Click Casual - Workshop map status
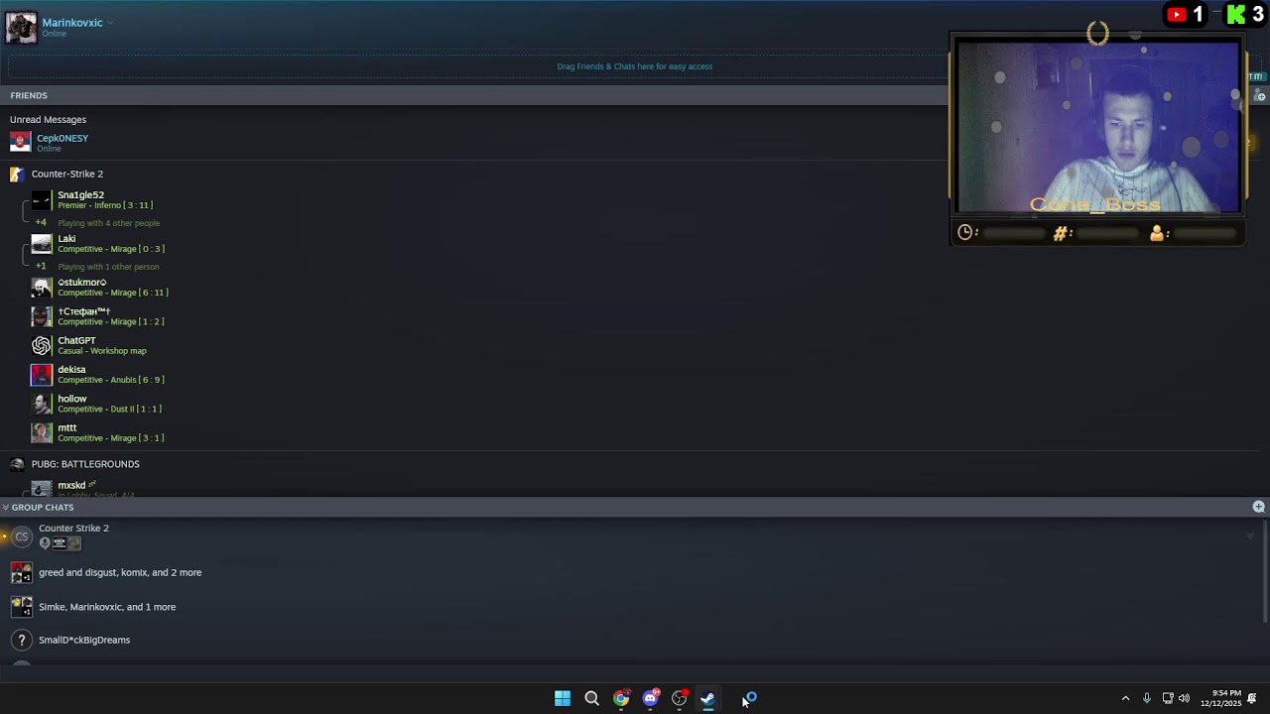1270x714 pixels. pyautogui.click(x=102, y=351)
